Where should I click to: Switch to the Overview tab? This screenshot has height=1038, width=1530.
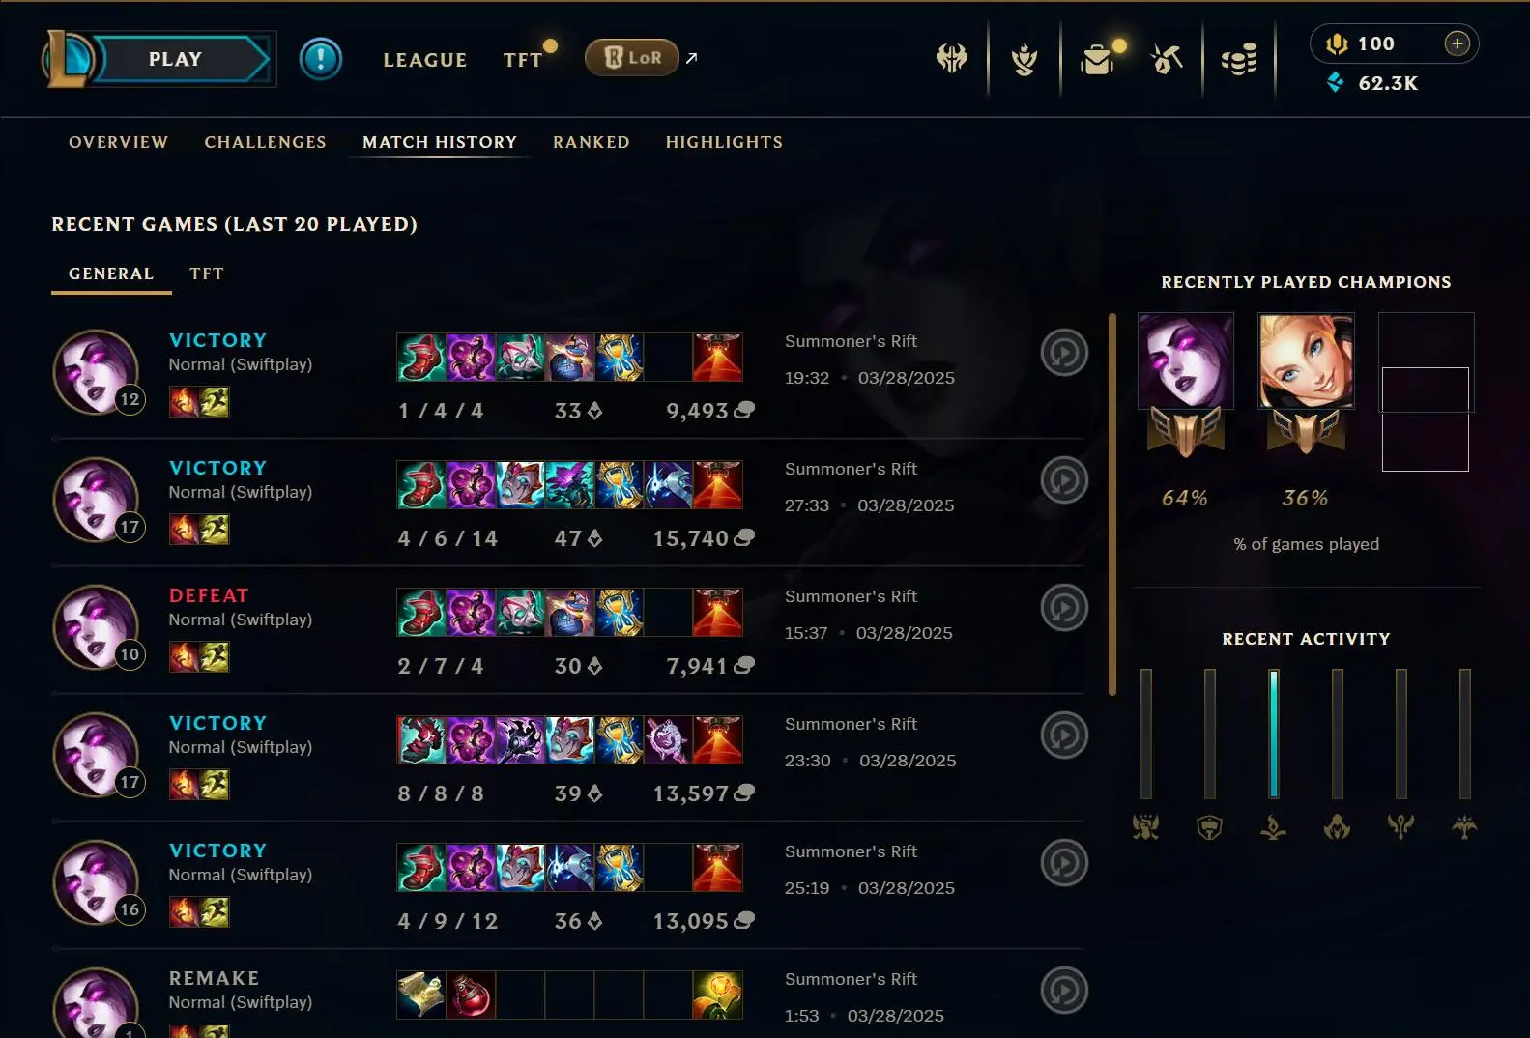pos(119,142)
